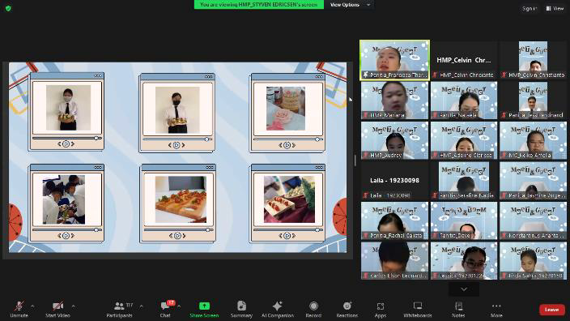570x321 pixels.
Task: Open the Reactions menu
Action: click(x=347, y=310)
